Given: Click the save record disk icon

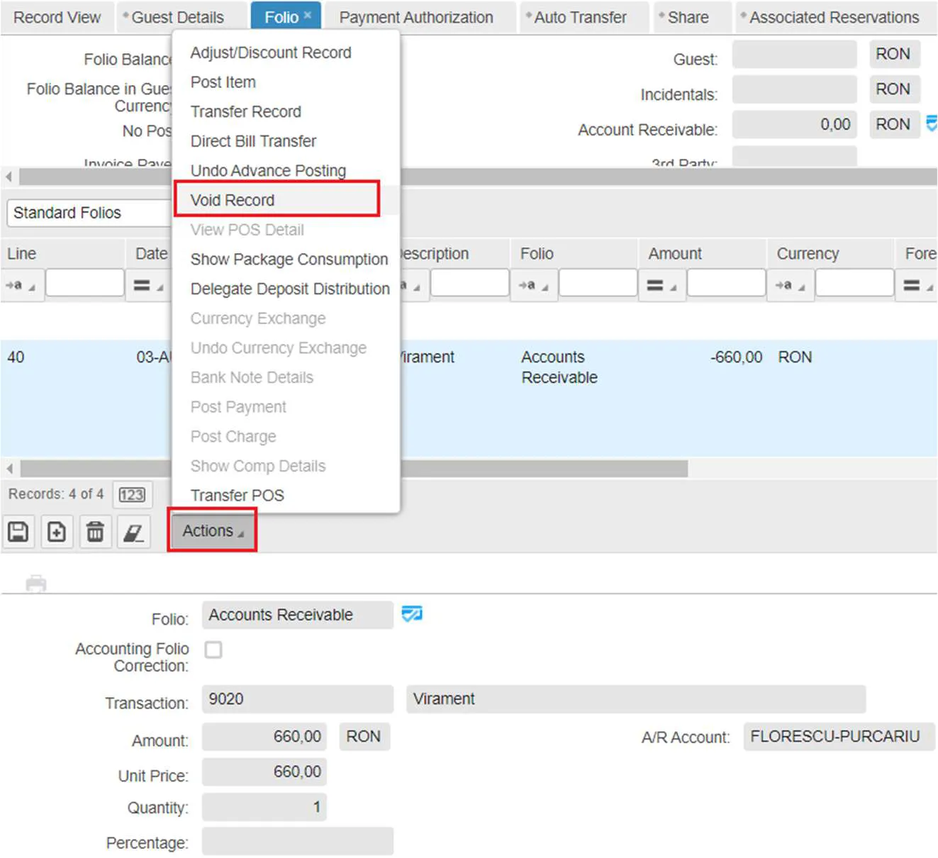Looking at the screenshot, I should click(x=18, y=531).
